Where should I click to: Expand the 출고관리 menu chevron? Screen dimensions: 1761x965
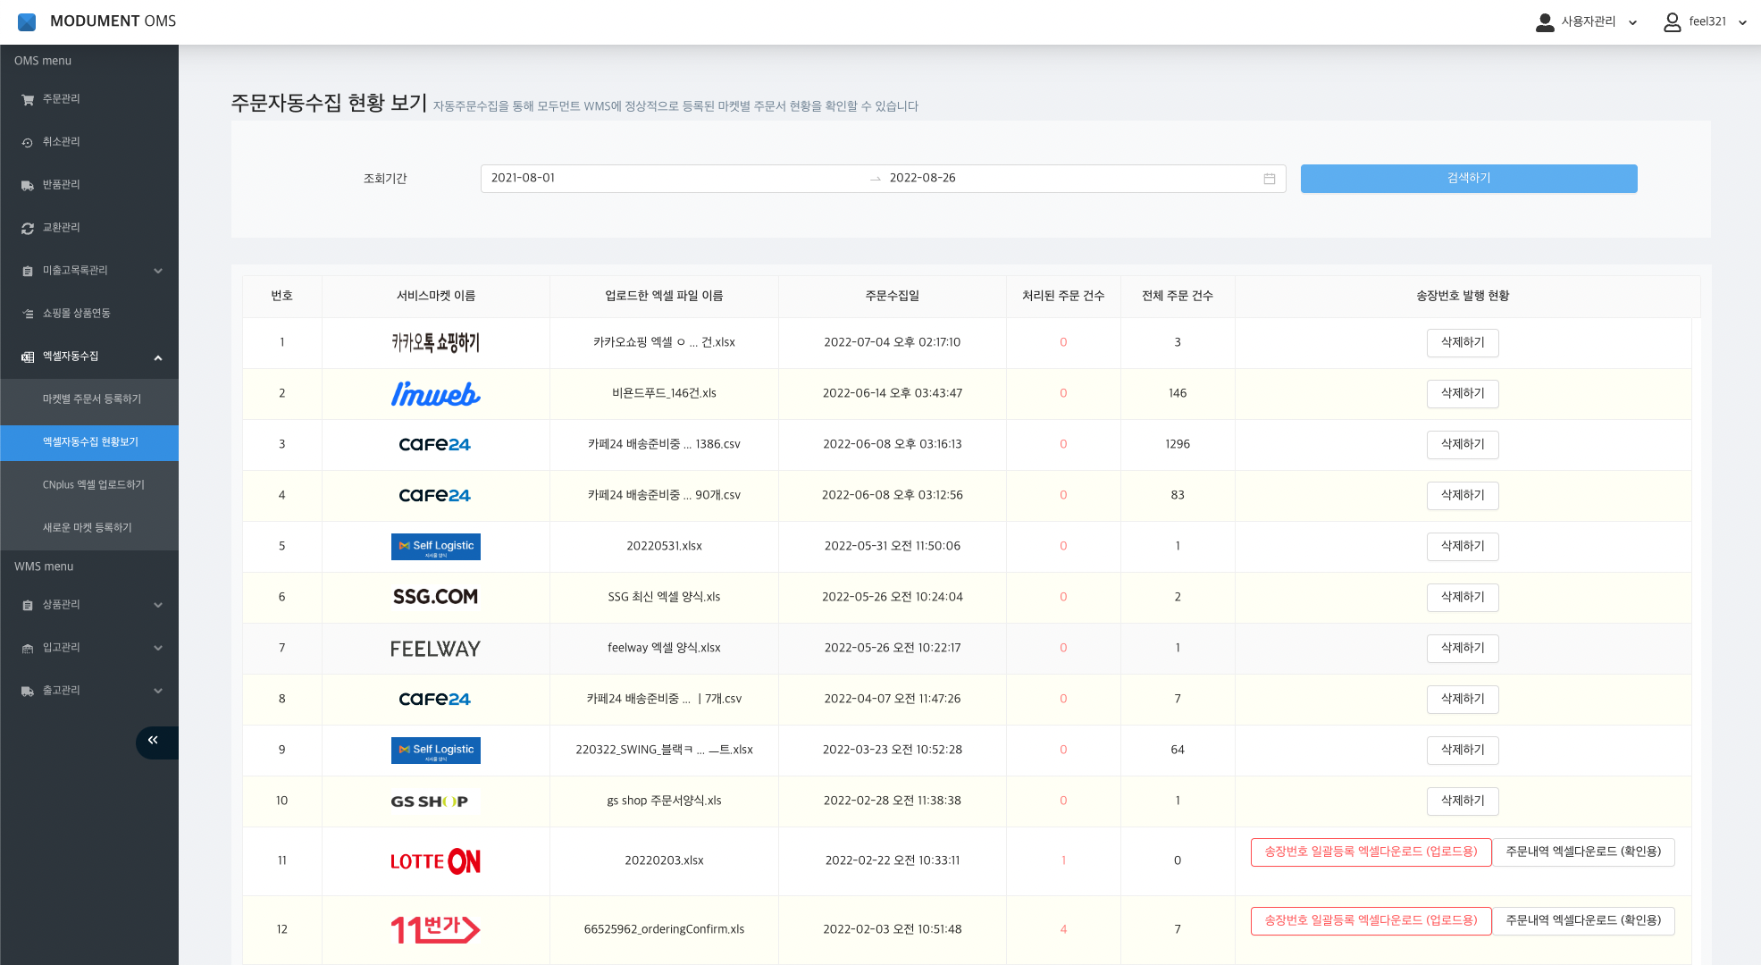tap(158, 691)
